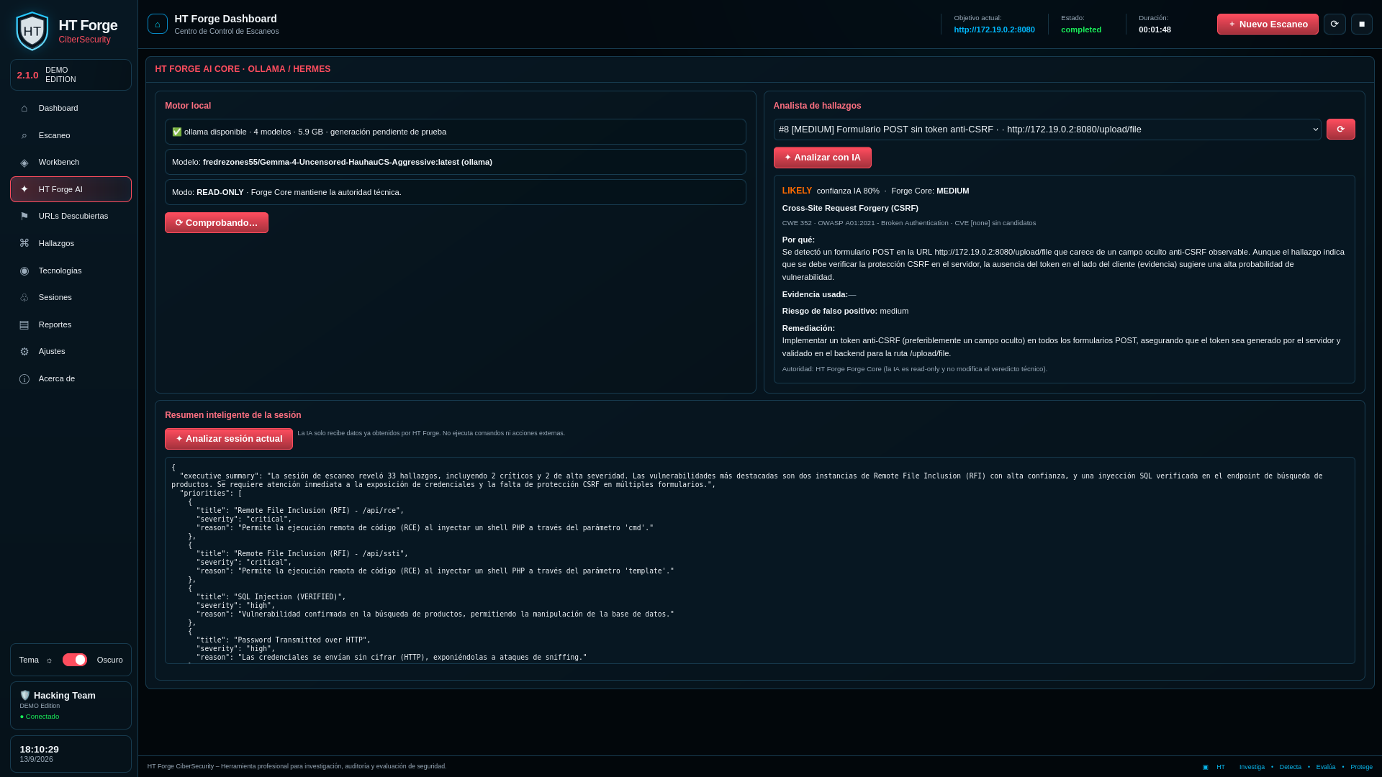The height and width of the screenshot is (777, 1382).
Task: Click the sun icon beside Tema
Action: coord(49,660)
